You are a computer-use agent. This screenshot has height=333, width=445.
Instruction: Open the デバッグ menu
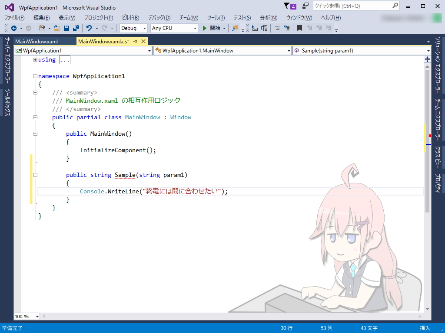point(158,17)
